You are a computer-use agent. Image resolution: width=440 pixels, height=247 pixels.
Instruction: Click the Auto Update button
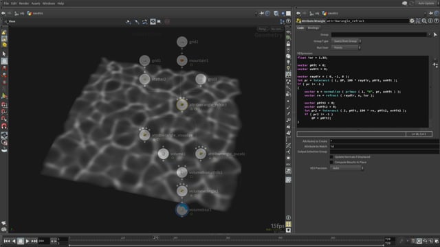426,3
